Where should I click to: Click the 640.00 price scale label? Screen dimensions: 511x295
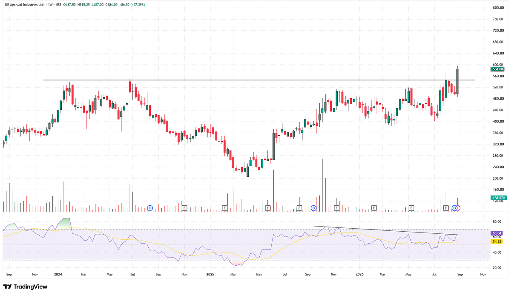(498, 54)
